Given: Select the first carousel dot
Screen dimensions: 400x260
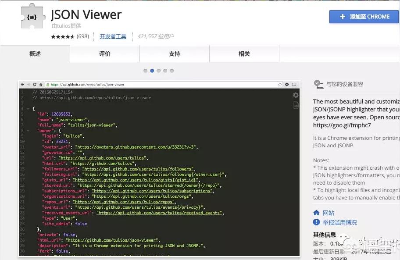Looking at the screenshot, I should tap(145, 71).
